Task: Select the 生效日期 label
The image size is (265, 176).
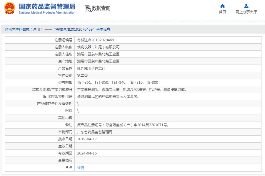Action: [x=65, y=146]
